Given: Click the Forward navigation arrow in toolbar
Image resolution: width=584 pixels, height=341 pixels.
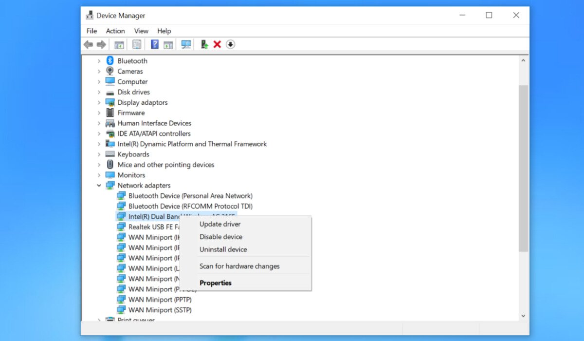Looking at the screenshot, I should (101, 44).
